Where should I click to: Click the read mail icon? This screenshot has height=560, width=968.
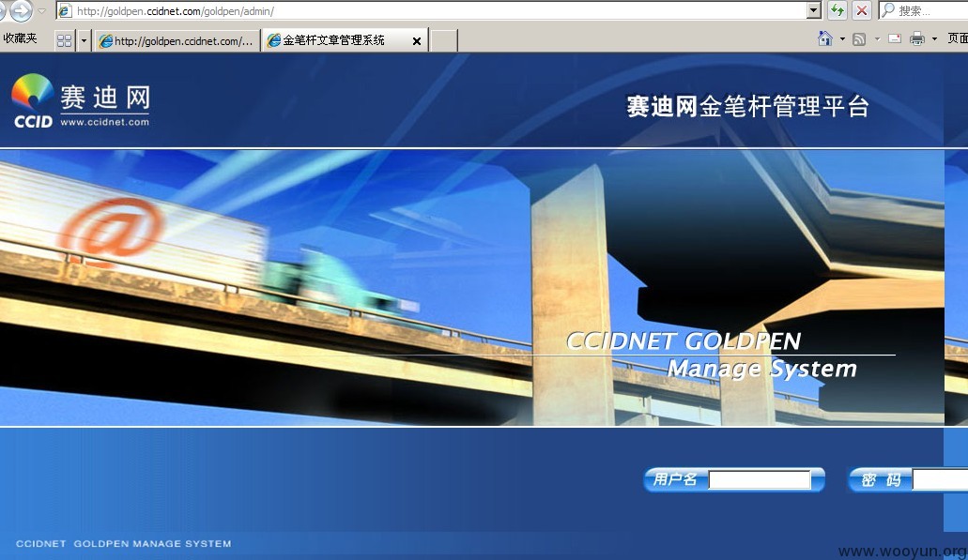coord(895,38)
